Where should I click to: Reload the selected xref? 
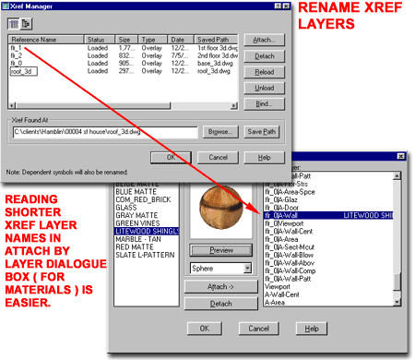point(264,72)
